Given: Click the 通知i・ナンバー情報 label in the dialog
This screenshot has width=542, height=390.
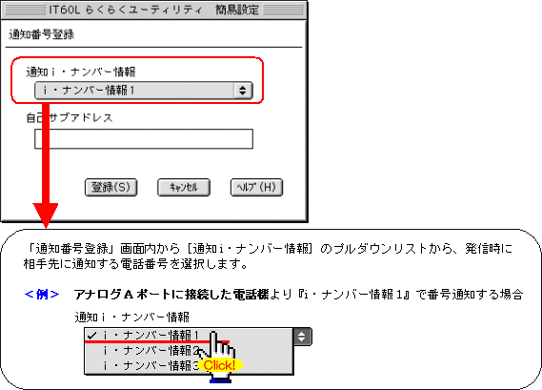Looking at the screenshot, I should [81, 72].
